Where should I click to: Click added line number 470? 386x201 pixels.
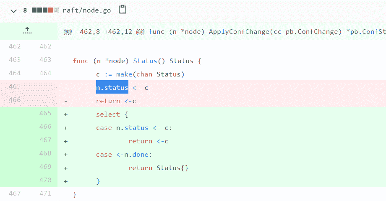(45, 180)
